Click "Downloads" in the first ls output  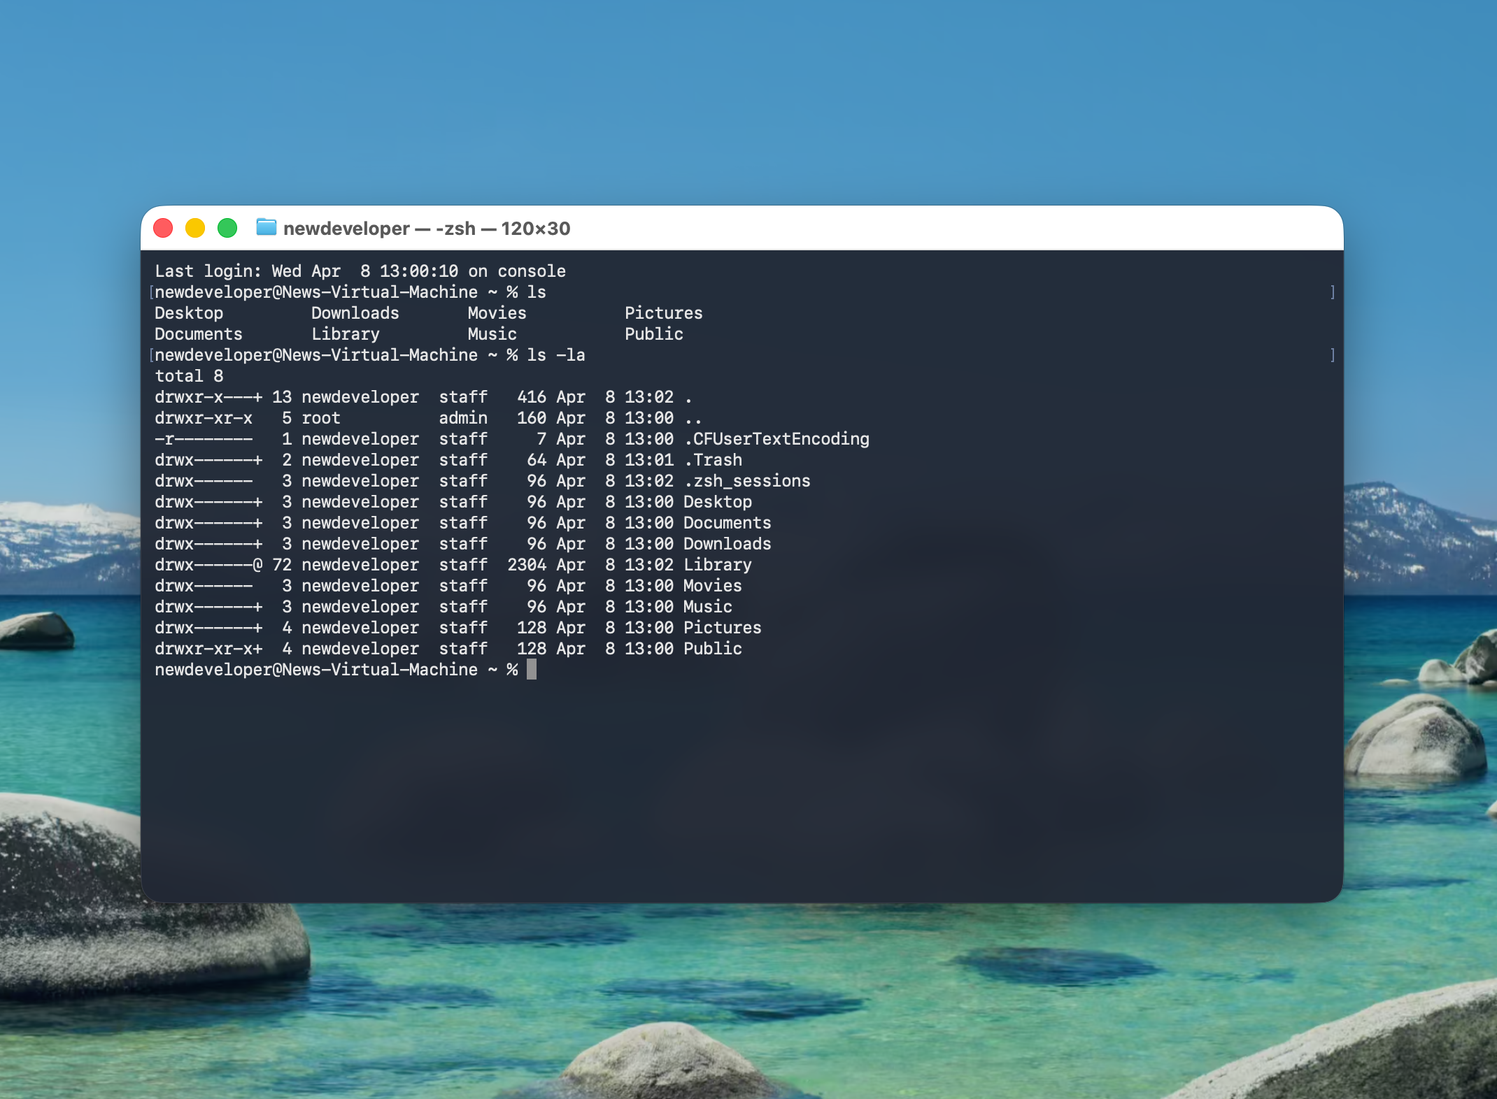pos(355,313)
